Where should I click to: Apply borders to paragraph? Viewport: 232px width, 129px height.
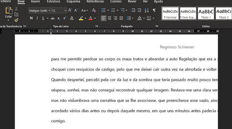pyautogui.click(x=149, y=18)
